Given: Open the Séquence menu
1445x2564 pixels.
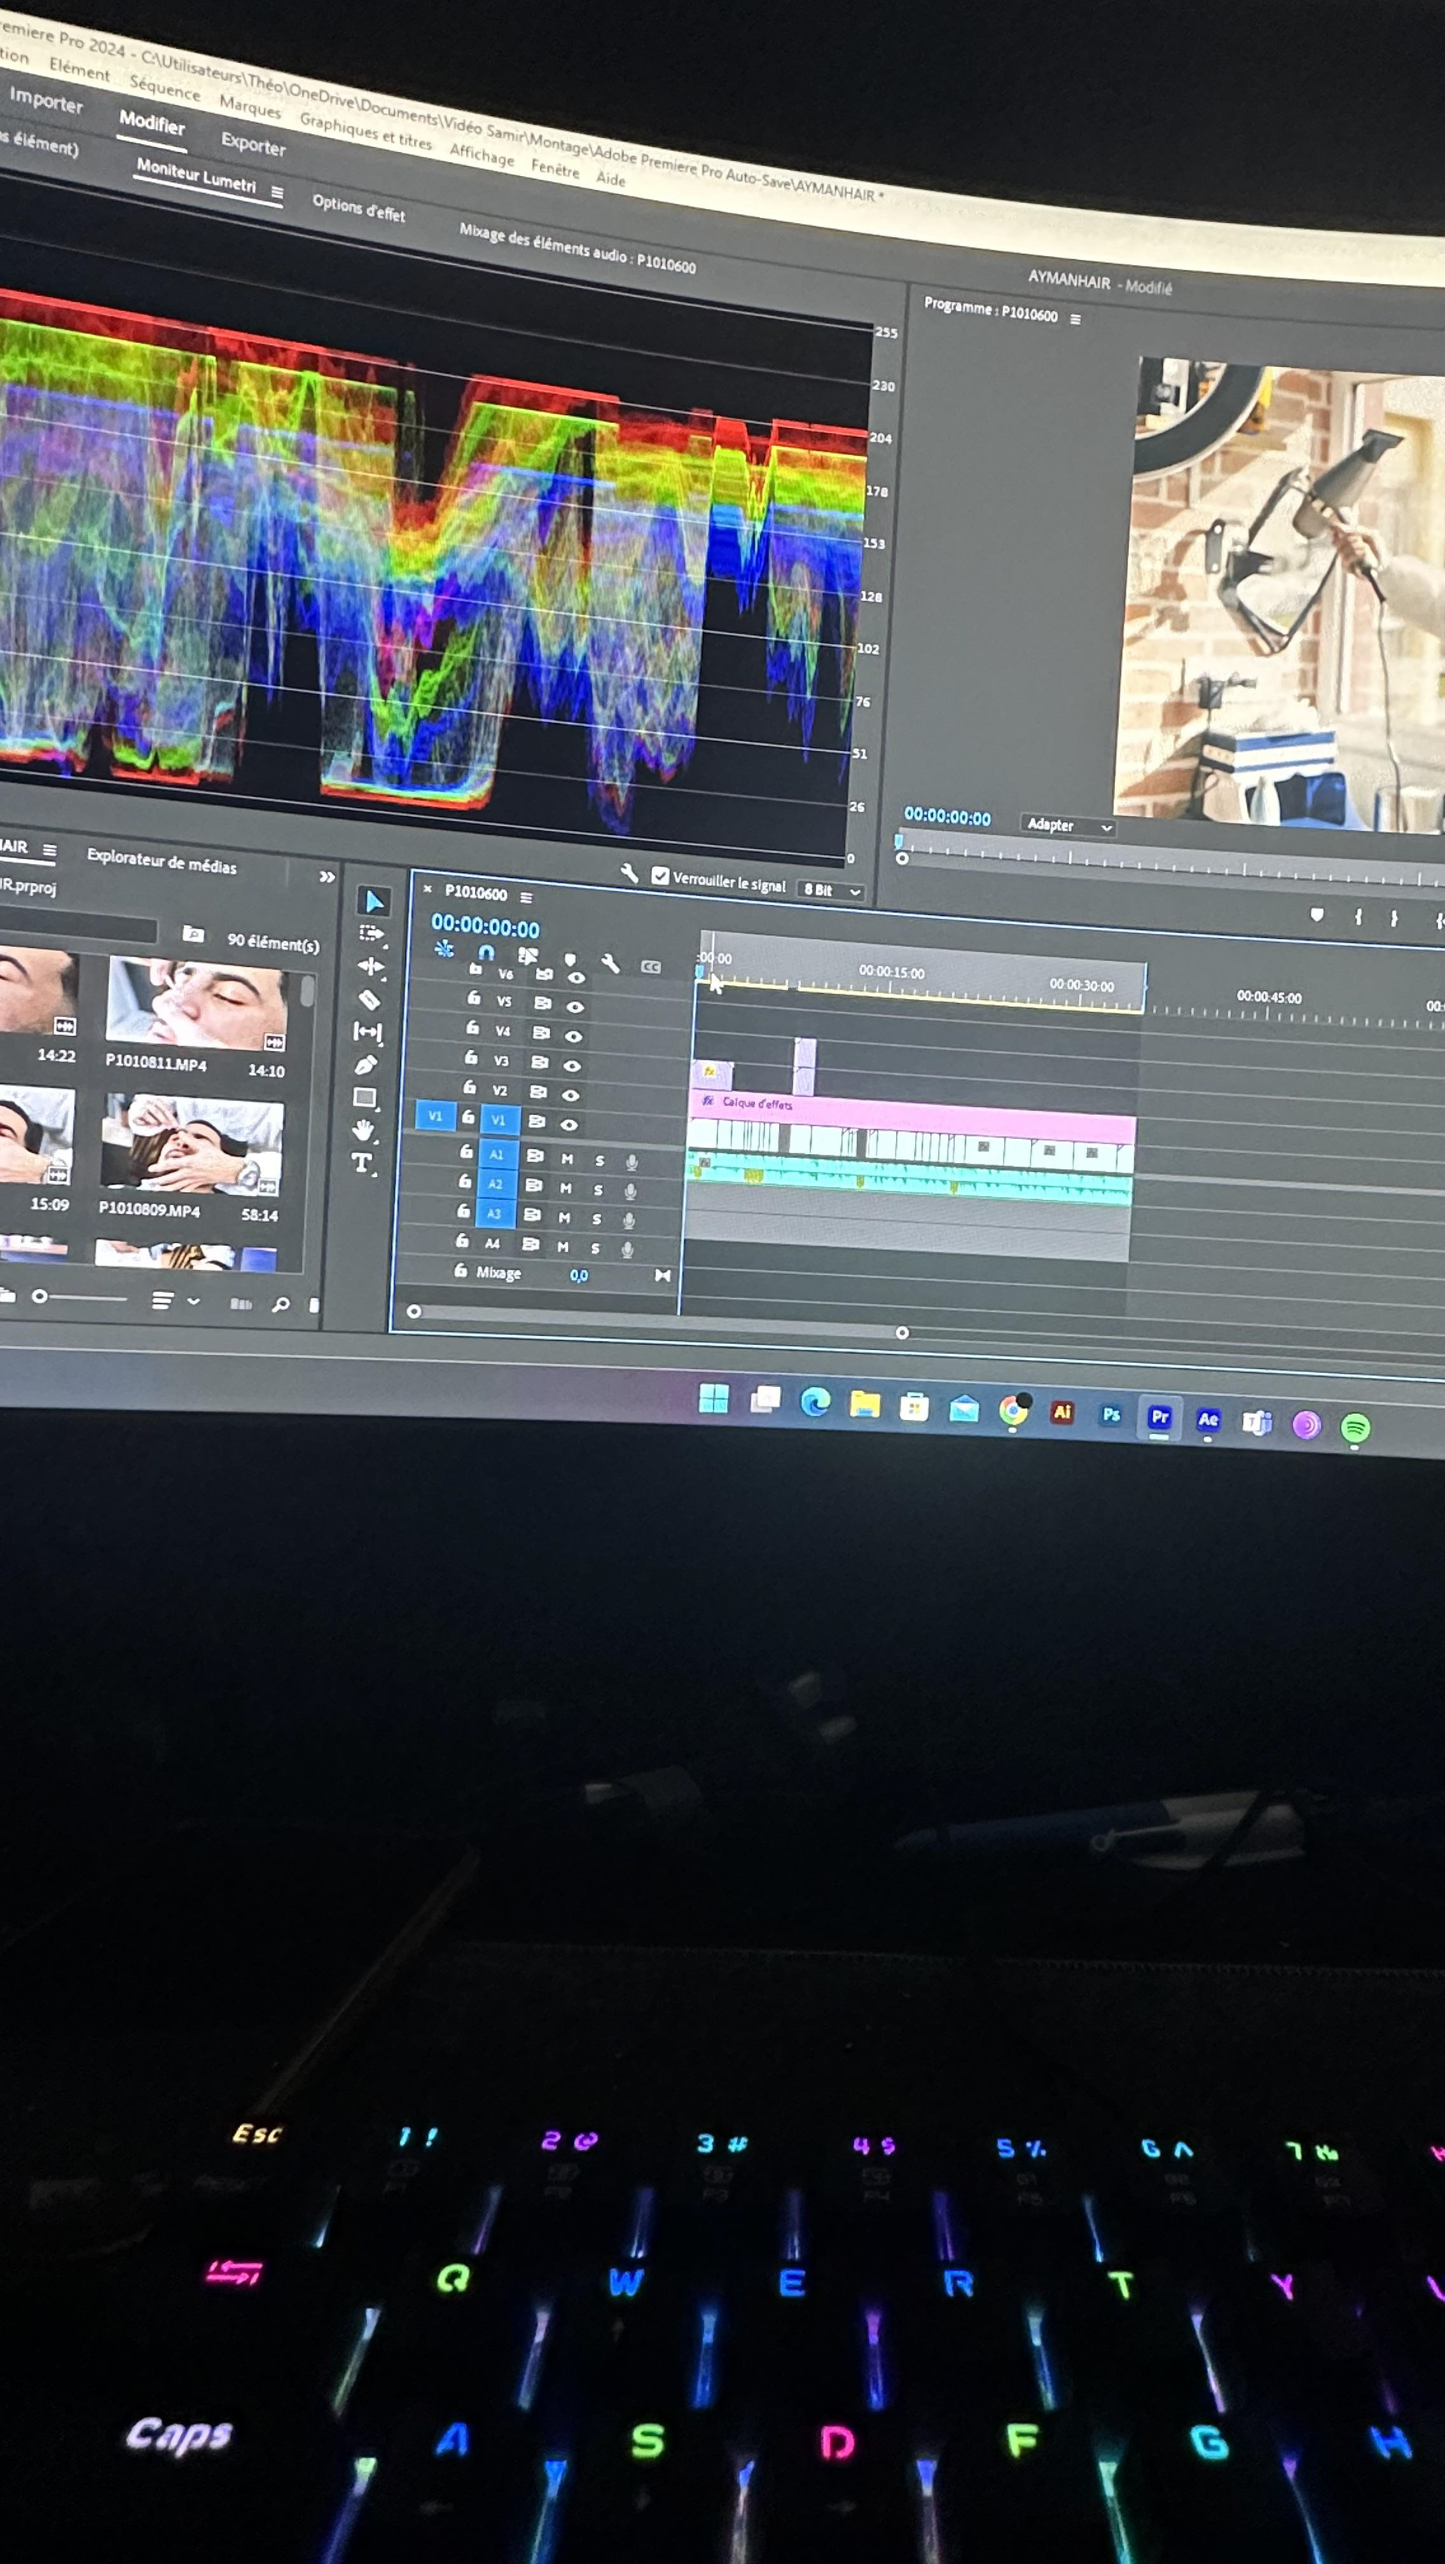Looking at the screenshot, I should (x=164, y=90).
